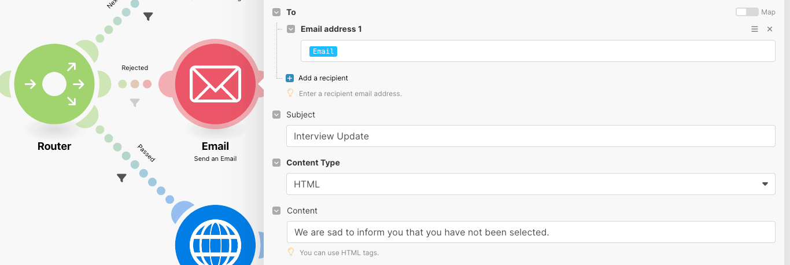Viewport: 790px width, 265px height.
Task: Open the Content Type HTML dropdown
Action: pyautogui.click(x=530, y=185)
